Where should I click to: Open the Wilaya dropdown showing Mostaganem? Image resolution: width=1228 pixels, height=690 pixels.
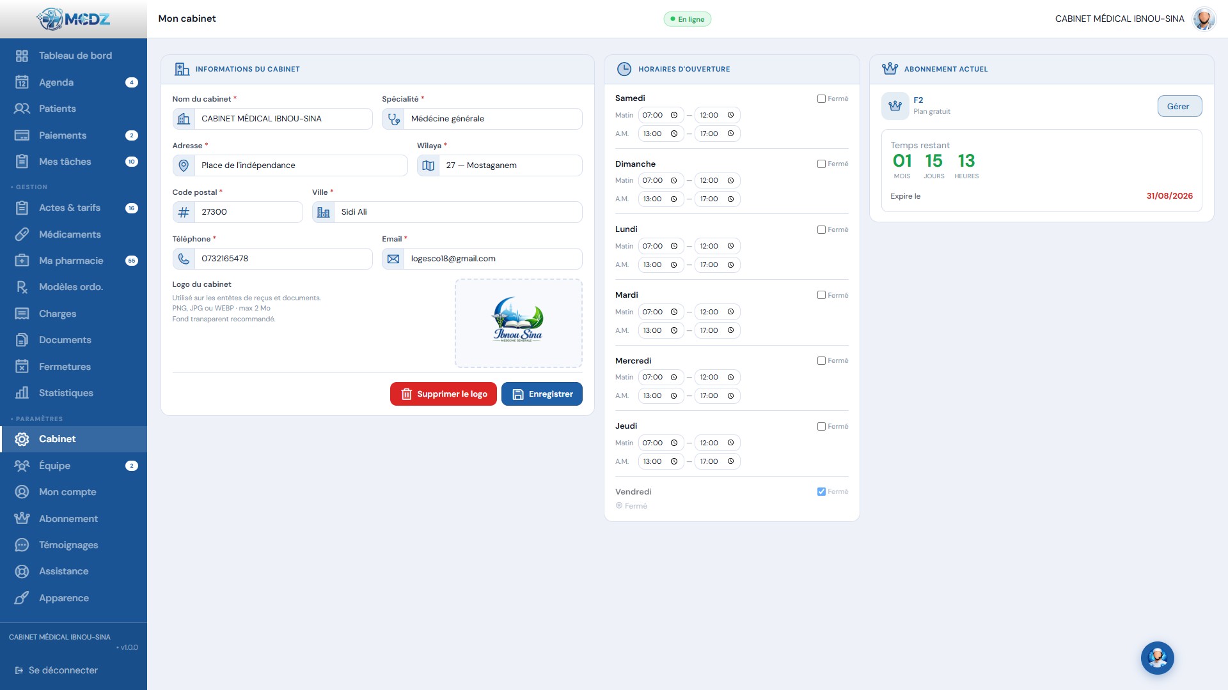point(500,165)
